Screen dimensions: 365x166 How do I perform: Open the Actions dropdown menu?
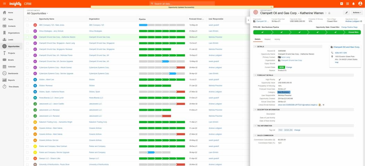click(357, 13)
